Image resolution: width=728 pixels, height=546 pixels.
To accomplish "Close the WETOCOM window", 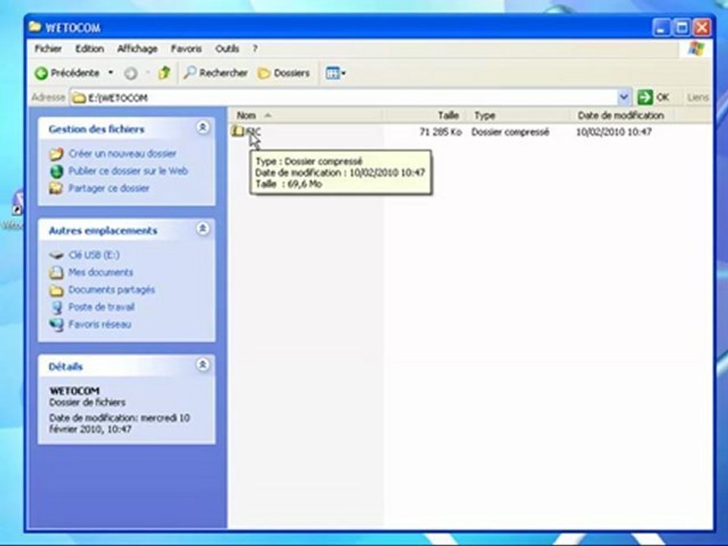I will point(702,28).
